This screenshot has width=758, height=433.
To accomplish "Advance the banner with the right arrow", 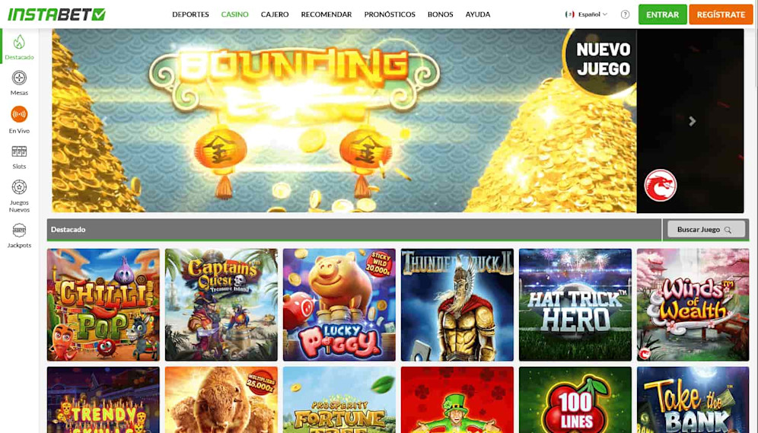I will (x=693, y=121).
